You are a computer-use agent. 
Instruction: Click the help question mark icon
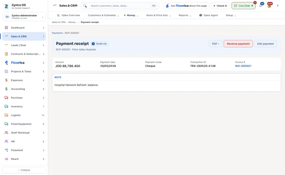click(x=278, y=6)
